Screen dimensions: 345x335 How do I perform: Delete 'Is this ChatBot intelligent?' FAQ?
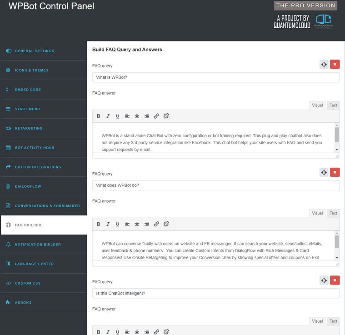point(335,280)
